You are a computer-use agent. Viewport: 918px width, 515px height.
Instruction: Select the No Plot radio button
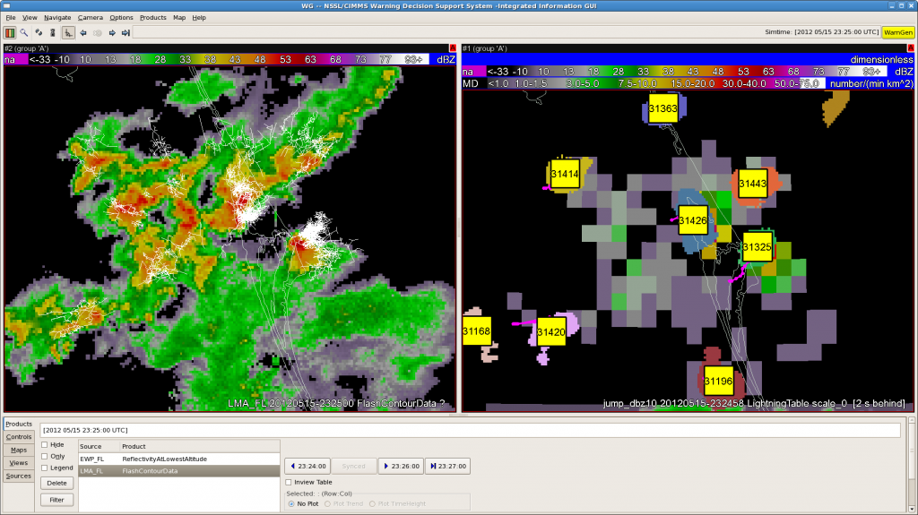[x=291, y=503]
